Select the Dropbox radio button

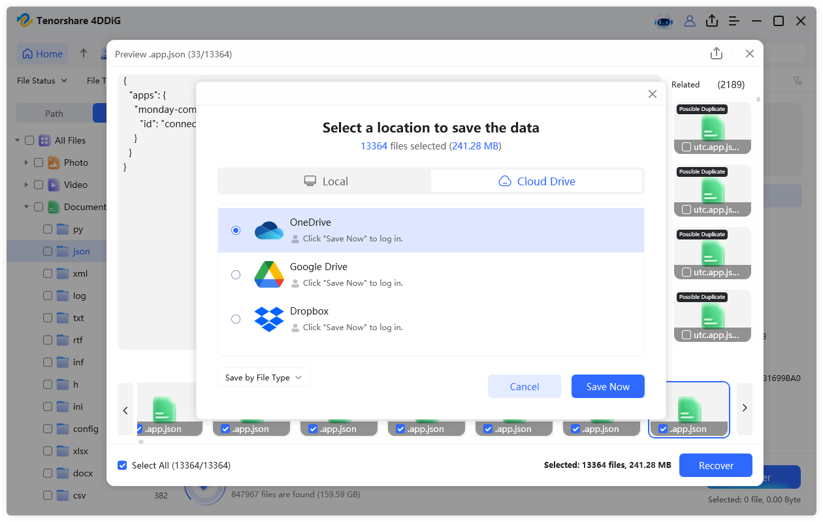tap(236, 319)
